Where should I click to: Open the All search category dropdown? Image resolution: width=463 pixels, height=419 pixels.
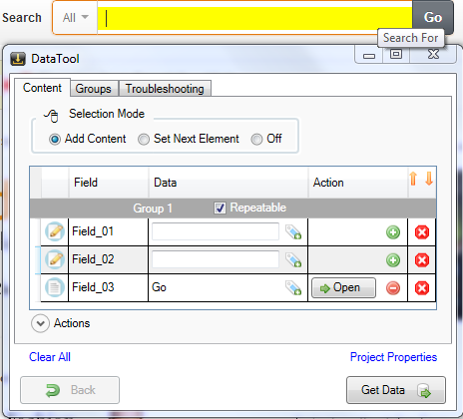pyautogui.click(x=76, y=18)
